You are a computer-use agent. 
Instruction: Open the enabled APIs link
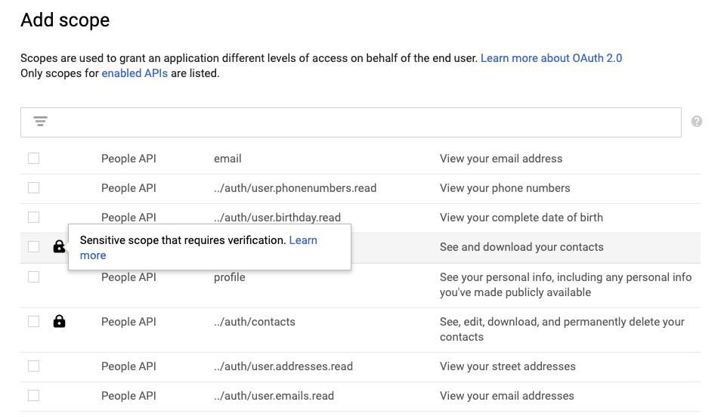[135, 73]
